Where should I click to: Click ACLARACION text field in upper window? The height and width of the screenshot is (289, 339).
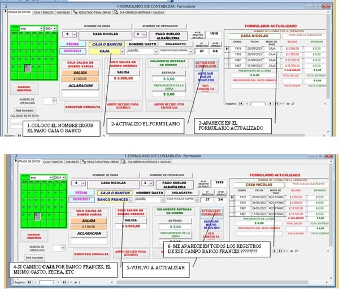click(x=80, y=94)
